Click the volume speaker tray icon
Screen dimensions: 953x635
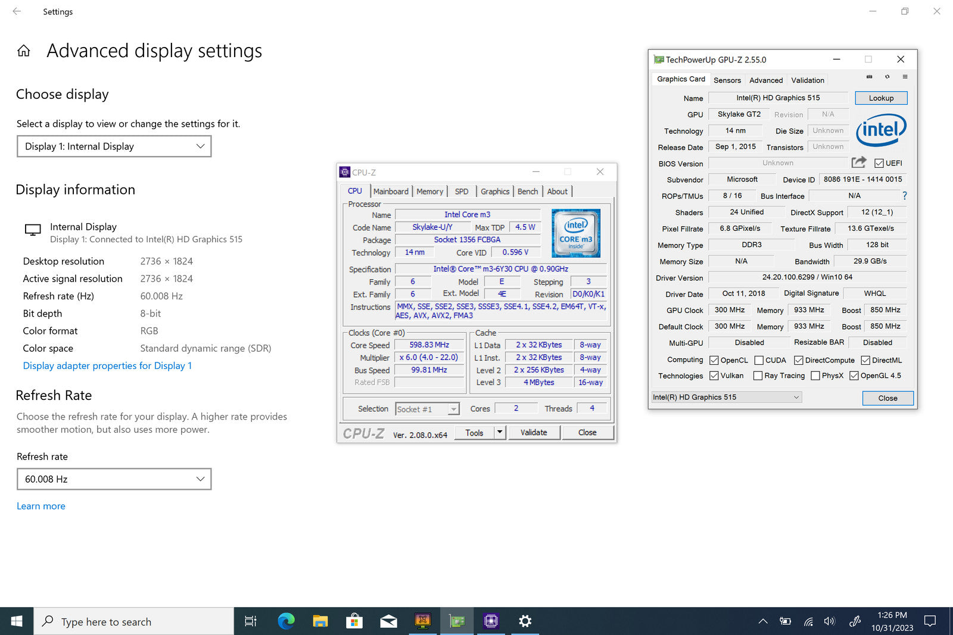[x=830, y=621]
